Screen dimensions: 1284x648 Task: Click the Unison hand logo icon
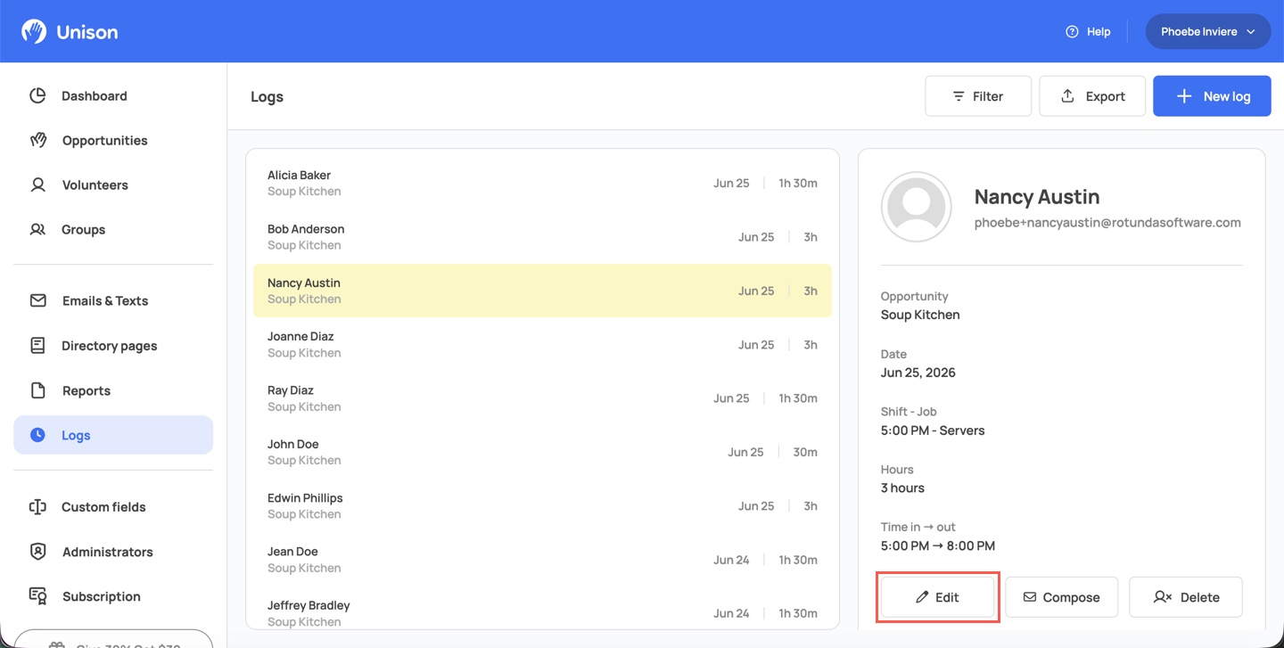34,31
